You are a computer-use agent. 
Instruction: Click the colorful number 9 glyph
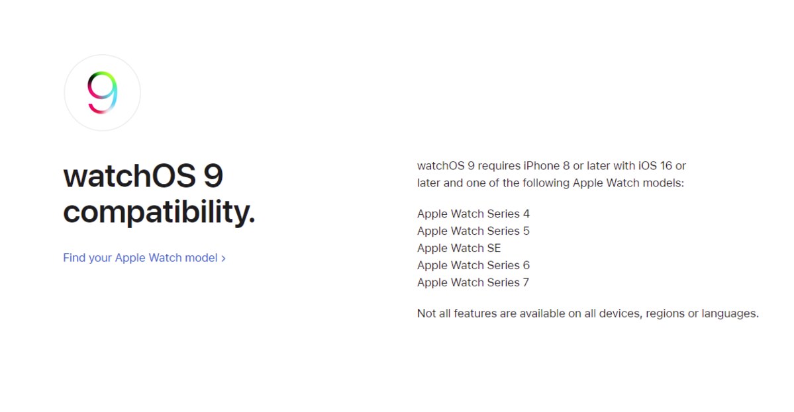pos(102,93)
